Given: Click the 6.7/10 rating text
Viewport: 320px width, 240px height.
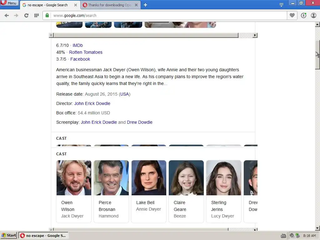Looking at the screenshot, I should [x=62, y=45].
